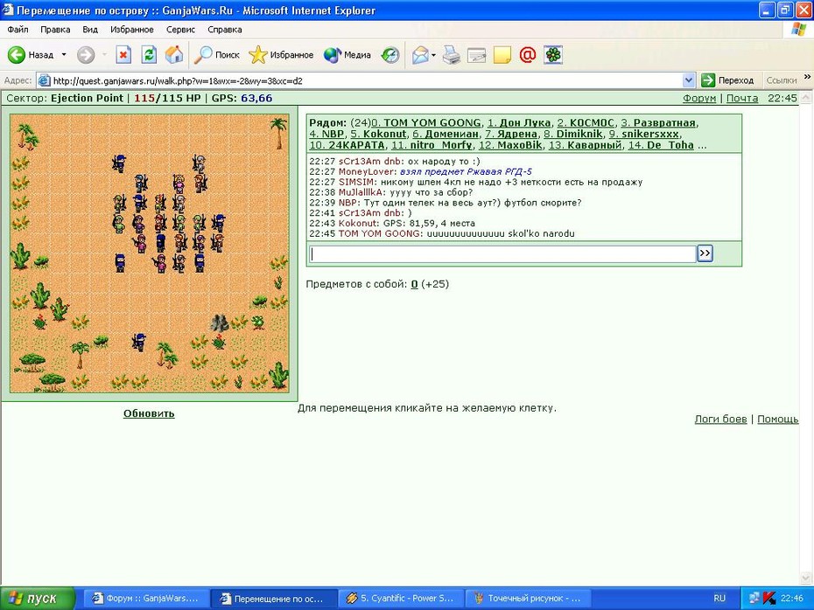The width and height of the screenshot is (814, 610).
Task: Switch to Форум :: GanjaWars taskbar window
Action: [x=146, y=598]
